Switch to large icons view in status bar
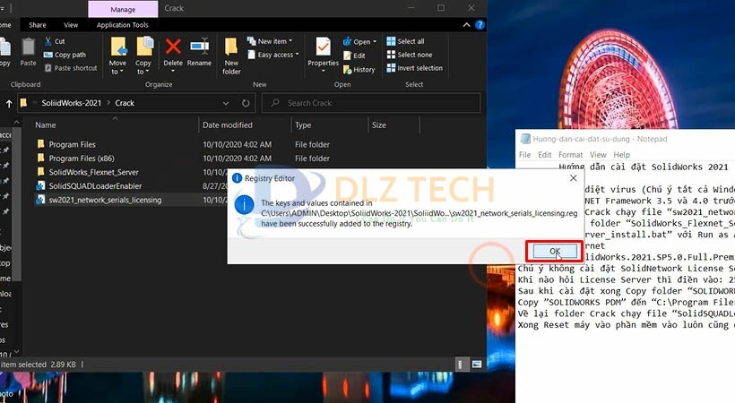Image resolution: width=735 pixels, height=403 pixels. 477,364
